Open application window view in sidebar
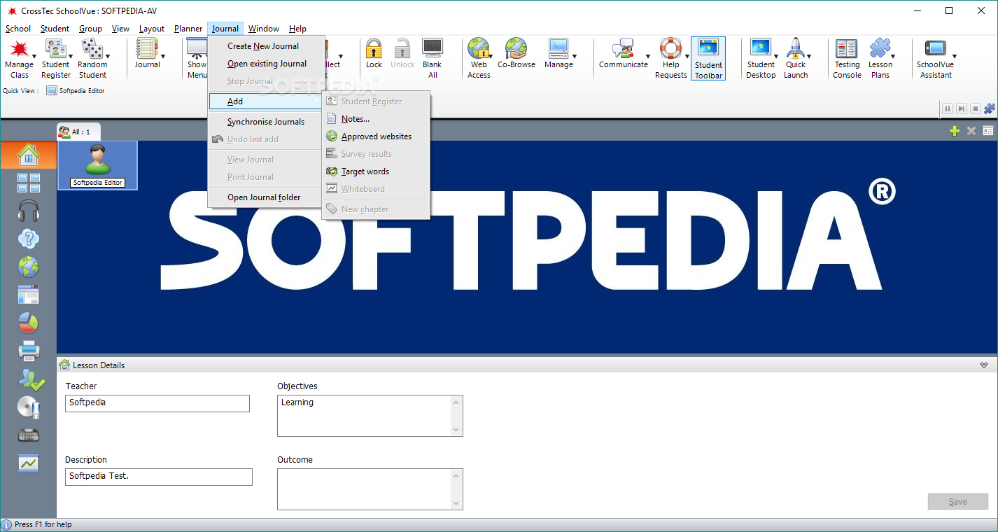This screenshot has height=532, width=998. (x=29, y=295)
